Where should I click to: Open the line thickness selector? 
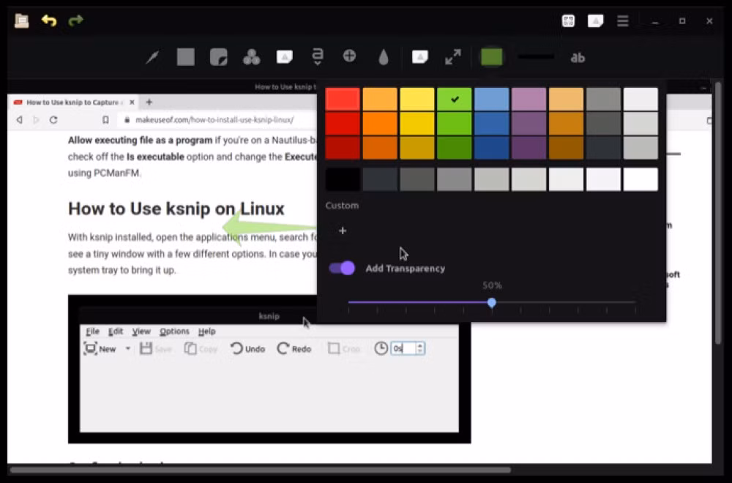pyautogui.click(x=536, y=57)
